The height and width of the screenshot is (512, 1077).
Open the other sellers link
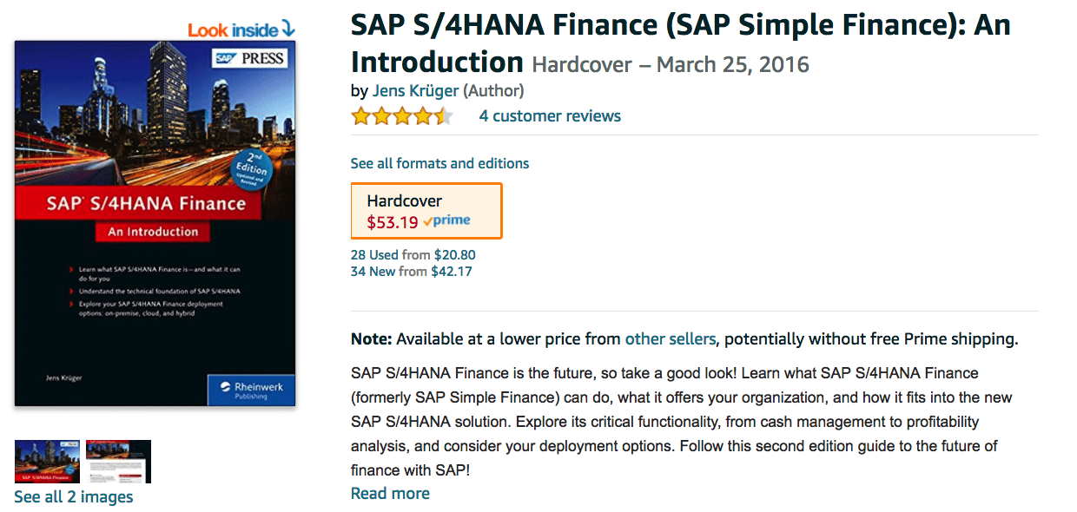pyautogui.click(x=671, y=339)
